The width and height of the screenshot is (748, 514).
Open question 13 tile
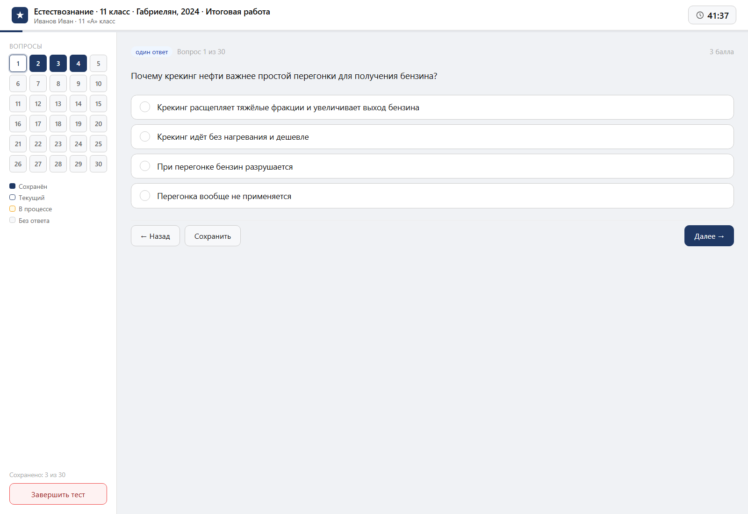click(58, 104)
